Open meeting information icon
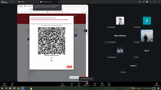The width and height of the screenshot is (161, 90). [x=12, y=2]
